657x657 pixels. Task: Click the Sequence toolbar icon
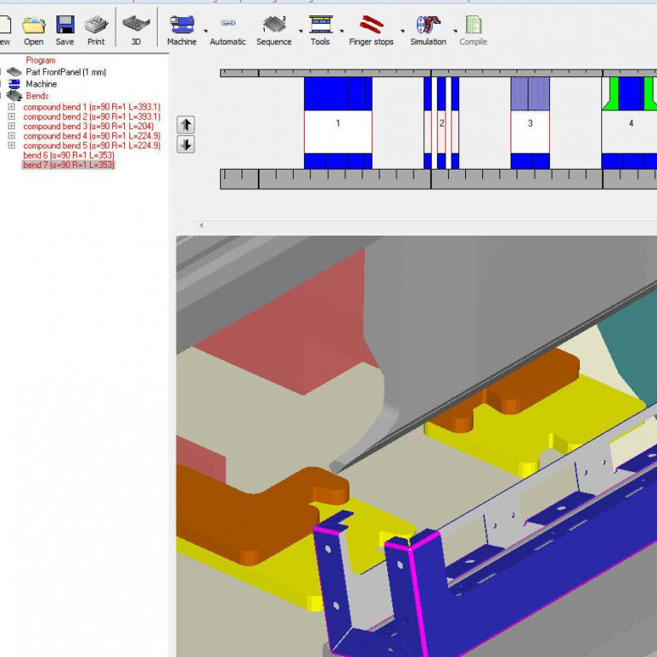[273, 26]
